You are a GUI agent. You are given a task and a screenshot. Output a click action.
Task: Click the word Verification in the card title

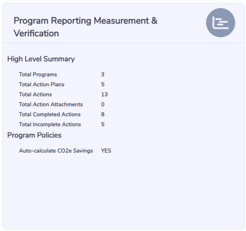click(x=36, y=34)
